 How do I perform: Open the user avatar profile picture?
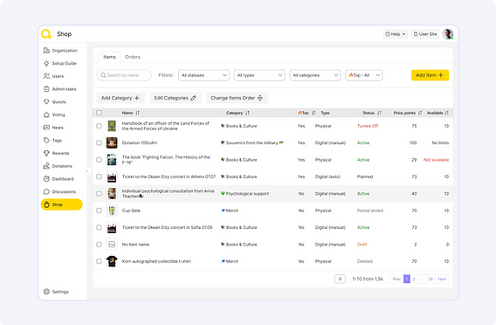click(x=448, y=34)
